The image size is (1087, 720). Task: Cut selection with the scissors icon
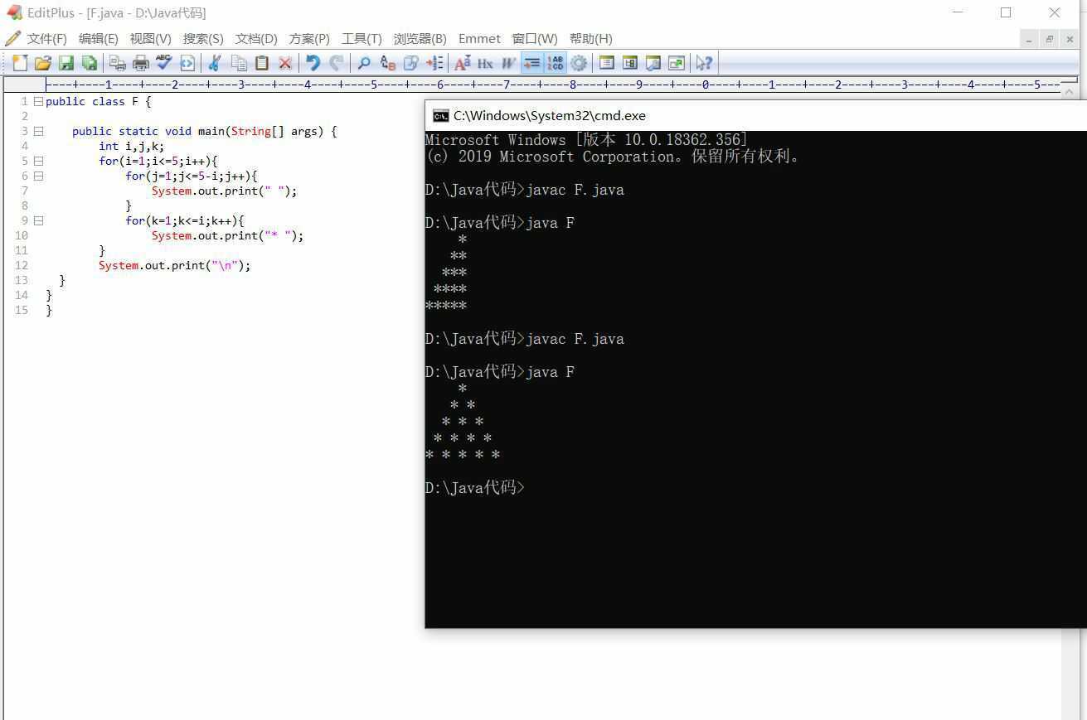[x=215, y=63]
